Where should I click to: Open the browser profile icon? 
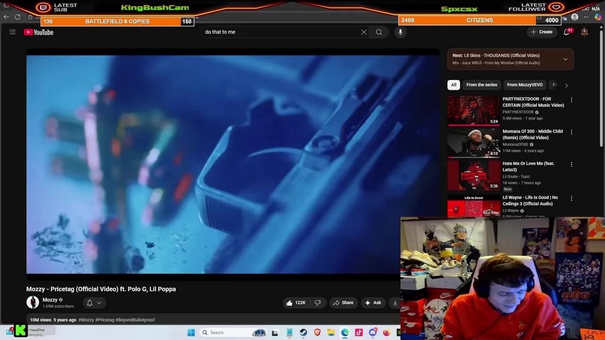(x=575, y=17)
